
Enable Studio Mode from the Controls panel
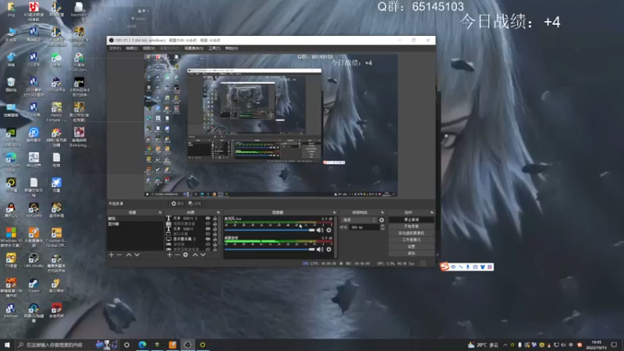click(x=411, y=239)
